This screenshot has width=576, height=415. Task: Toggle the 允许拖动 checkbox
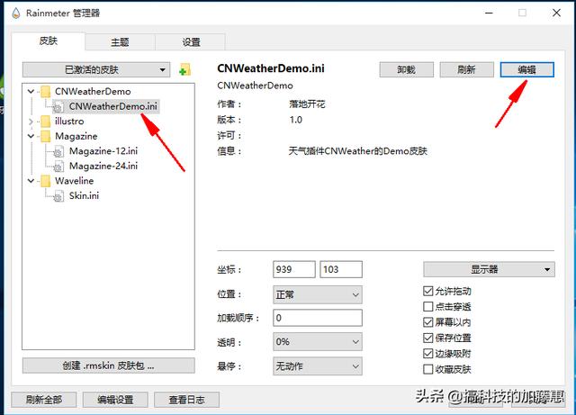(x=428, y=291)
